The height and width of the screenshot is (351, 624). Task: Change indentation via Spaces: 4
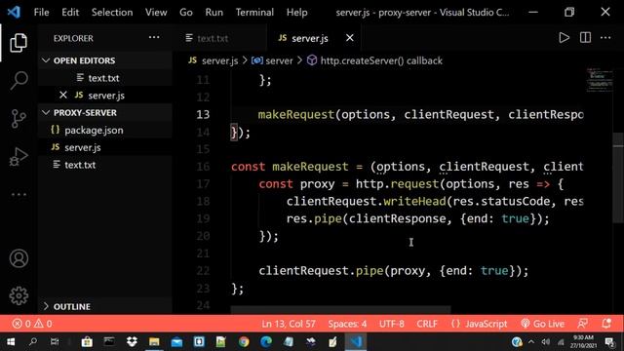tap(347, 324)
